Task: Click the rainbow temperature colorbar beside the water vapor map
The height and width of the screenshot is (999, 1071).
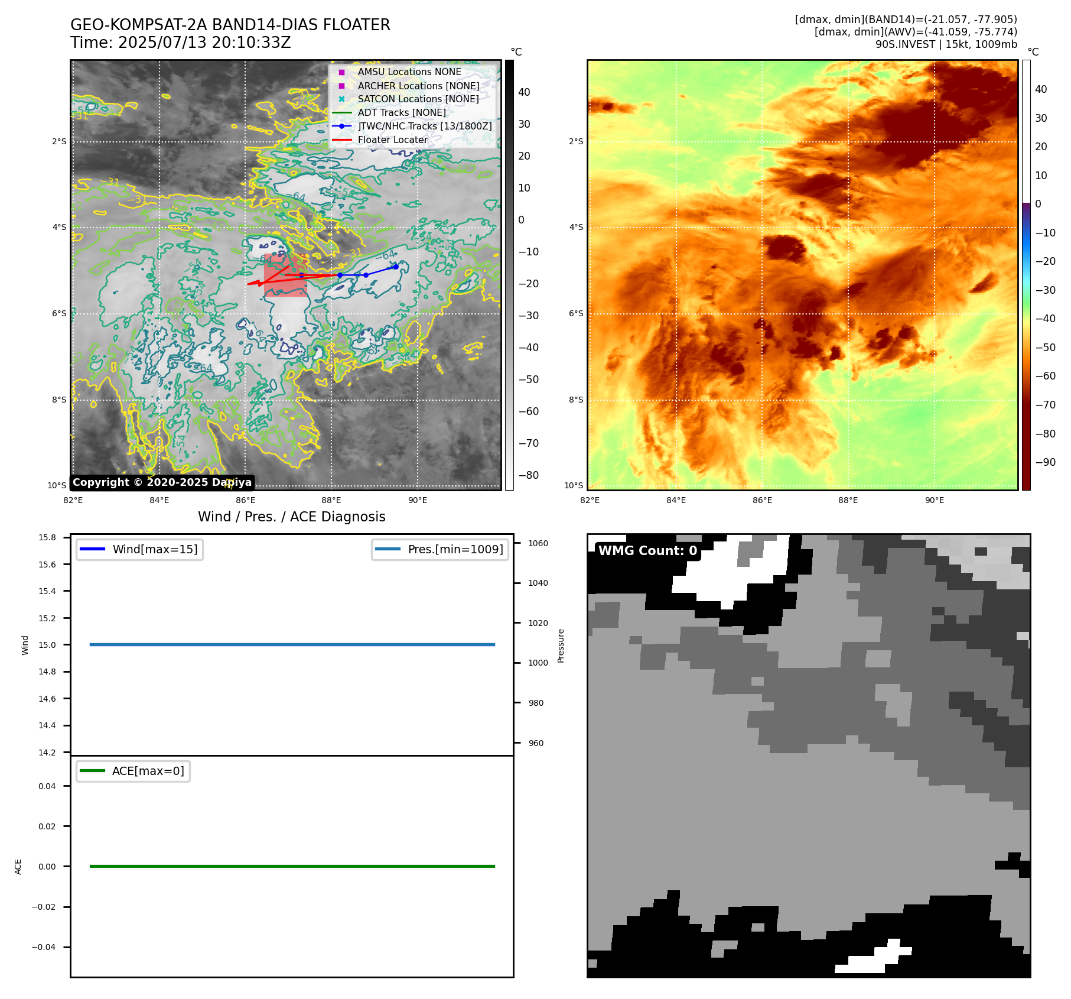Action: point(1026,275)
